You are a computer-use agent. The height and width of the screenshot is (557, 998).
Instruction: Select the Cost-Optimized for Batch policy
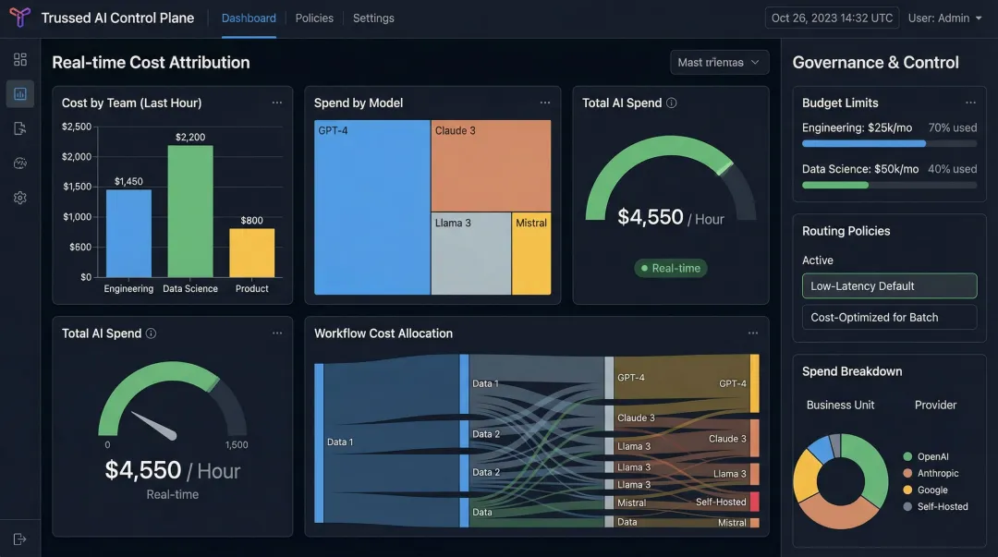point(889,317)
